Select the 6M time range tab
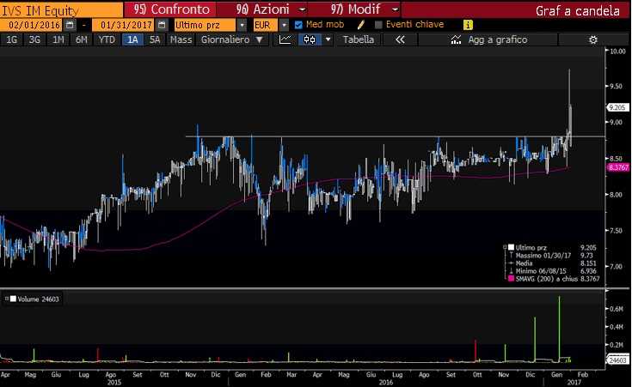632x387 pixels. point(82,39)
